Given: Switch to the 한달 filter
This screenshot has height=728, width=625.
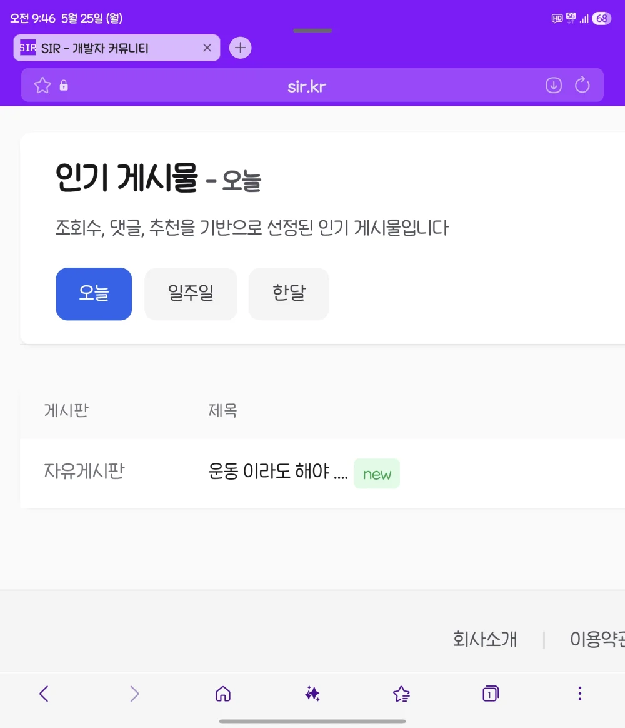Looking at the screenshot, I should [289, 294].
